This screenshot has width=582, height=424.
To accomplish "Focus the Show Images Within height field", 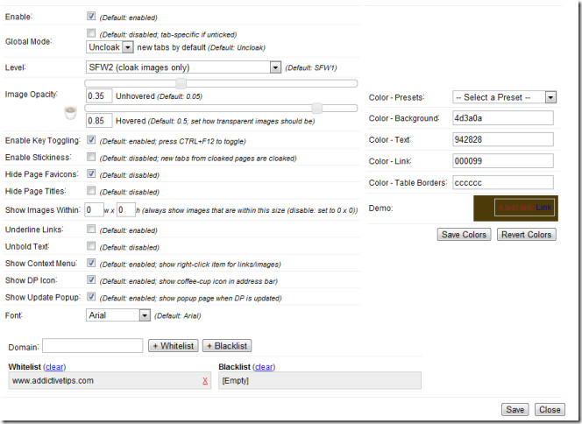I will [126, 210].
